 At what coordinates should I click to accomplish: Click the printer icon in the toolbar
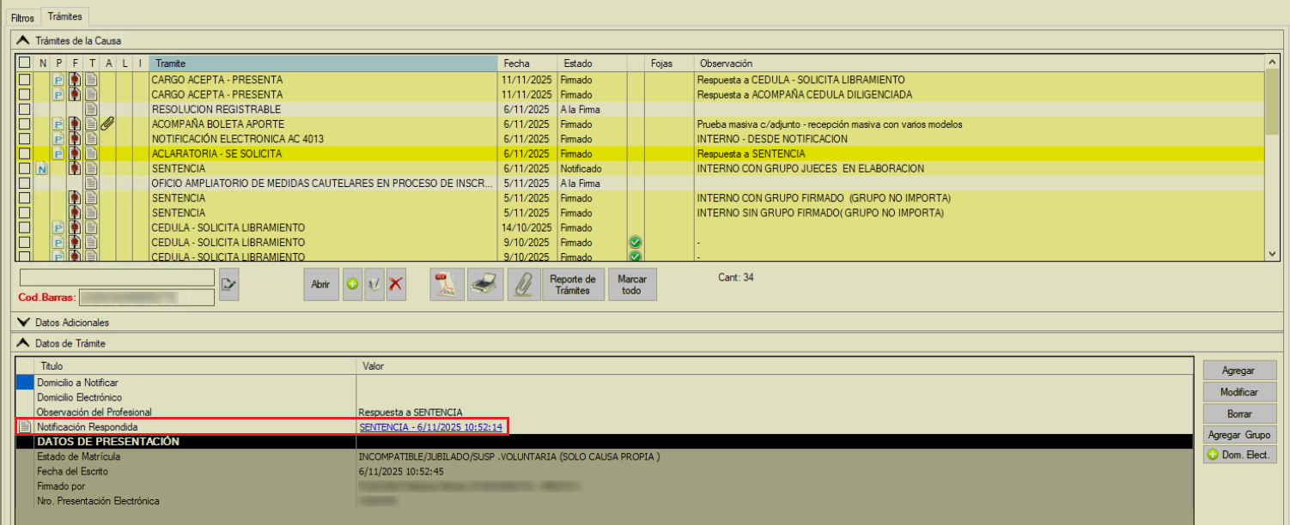485,284
